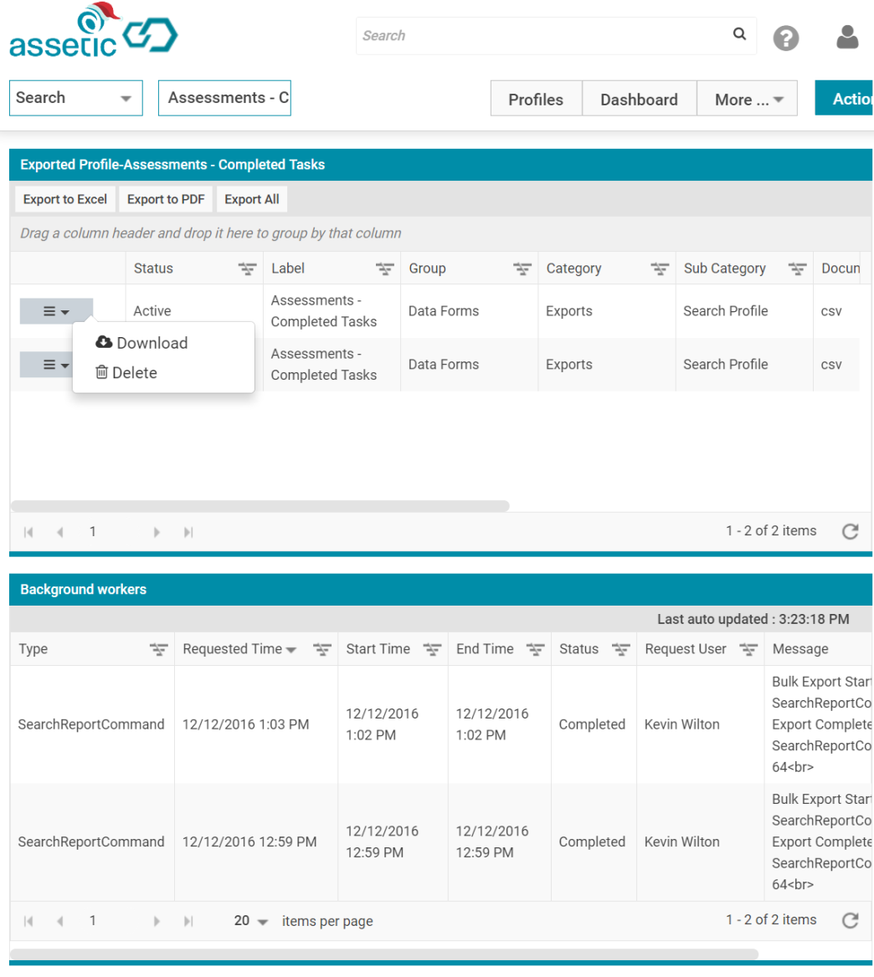Screen dimensions: 874x977
Task: Open filter for the Request User column
Action: (x=748, y=649)
